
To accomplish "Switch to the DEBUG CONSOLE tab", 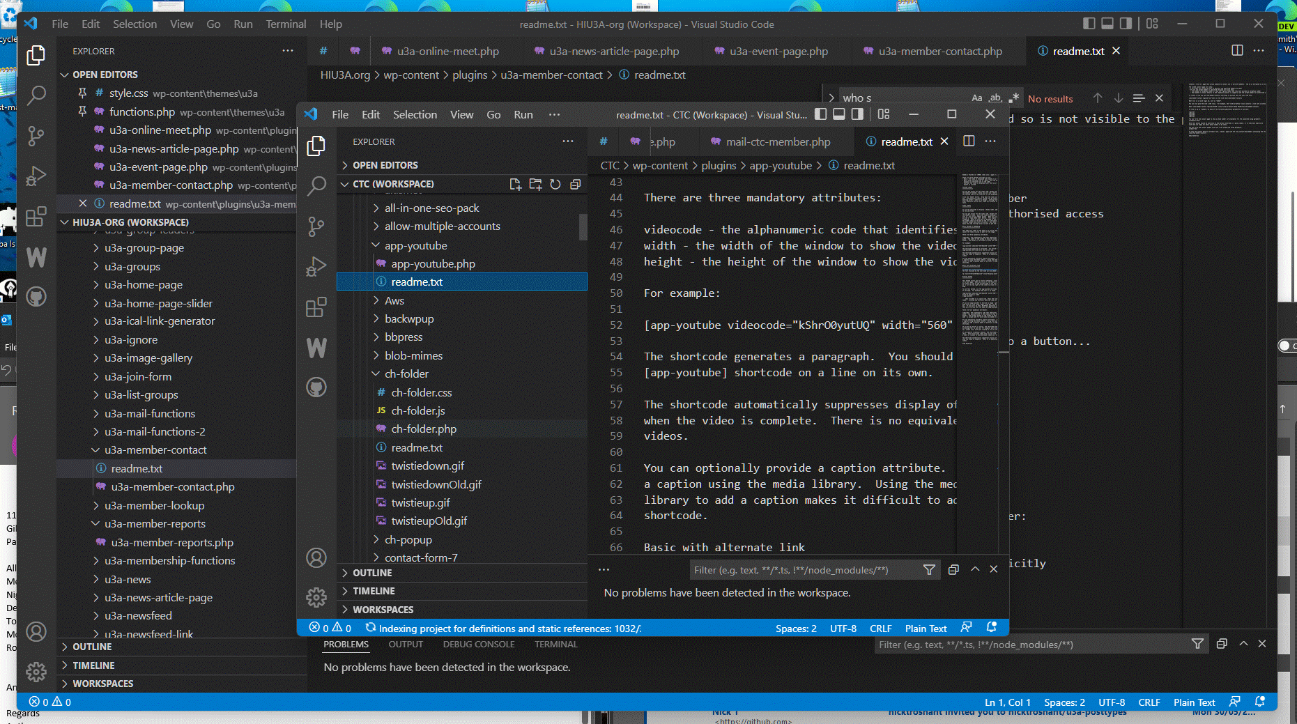I will pos(479,644).
